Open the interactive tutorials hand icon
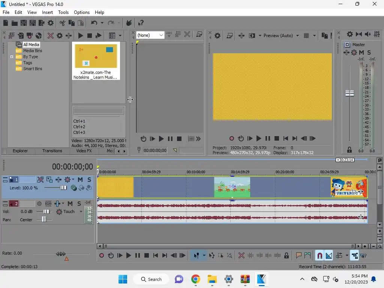The height and width of the screenshot is (288, 384). (x=129, y=23)
